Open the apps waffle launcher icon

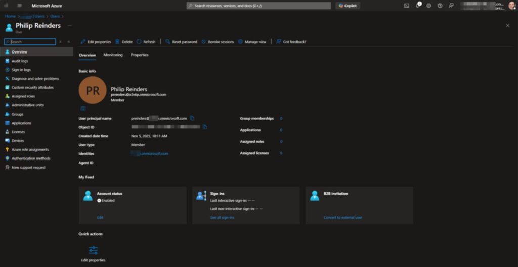6,6
